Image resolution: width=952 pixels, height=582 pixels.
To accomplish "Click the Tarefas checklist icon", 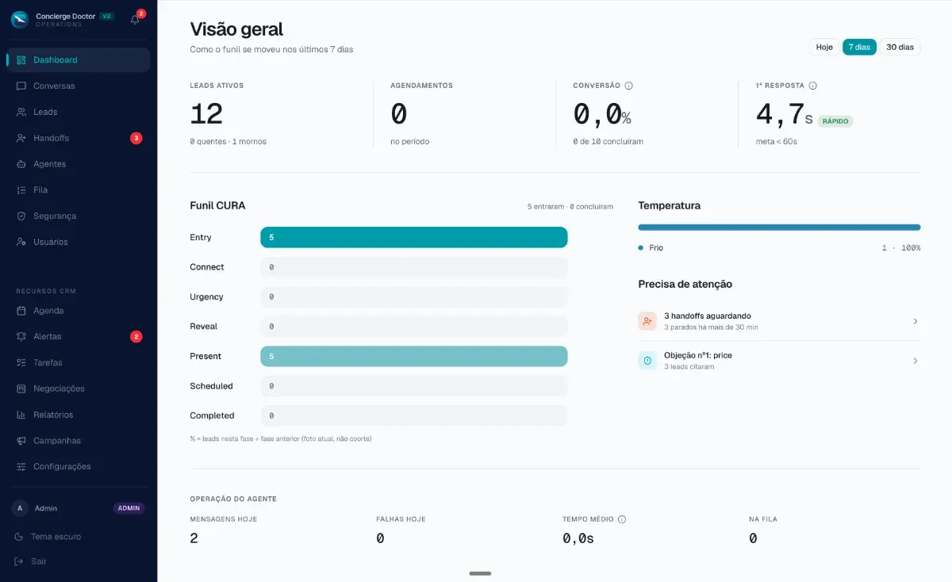I will pyautogui.click(x=21, y=362).
